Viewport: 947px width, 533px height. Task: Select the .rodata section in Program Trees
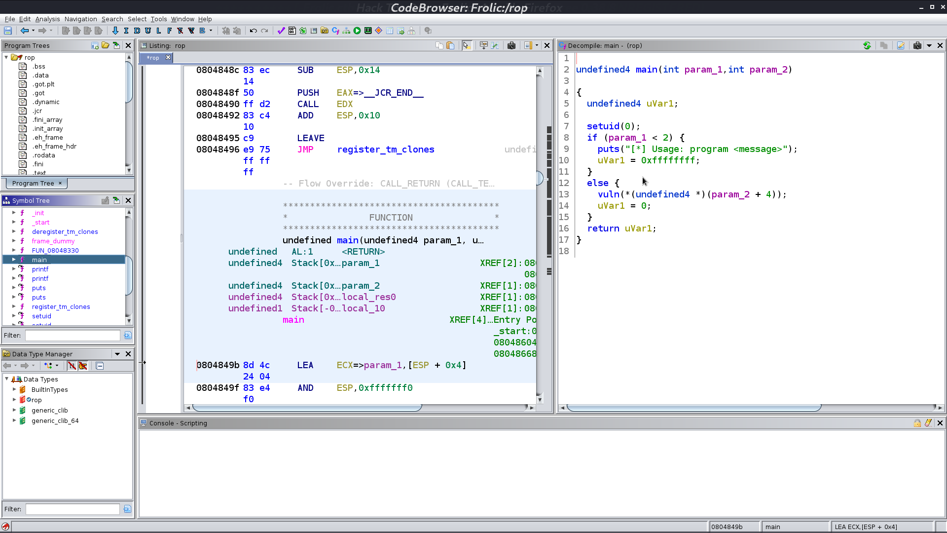(x=44, y=155)
